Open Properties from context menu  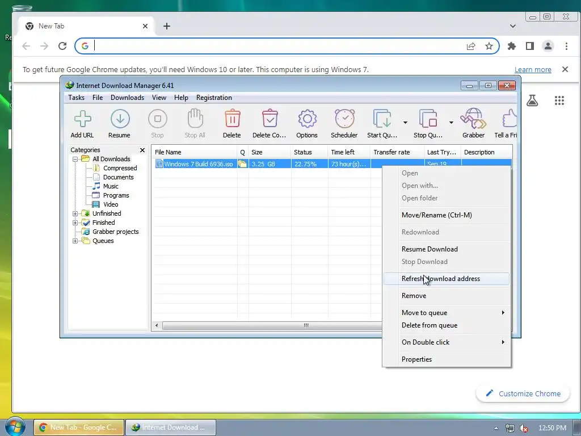pos(447,359)
